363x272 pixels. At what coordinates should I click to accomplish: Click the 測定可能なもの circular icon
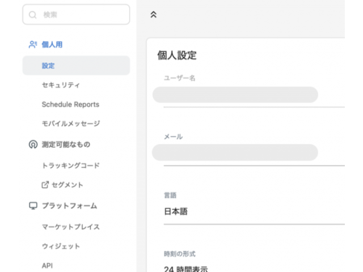[33, 144]
